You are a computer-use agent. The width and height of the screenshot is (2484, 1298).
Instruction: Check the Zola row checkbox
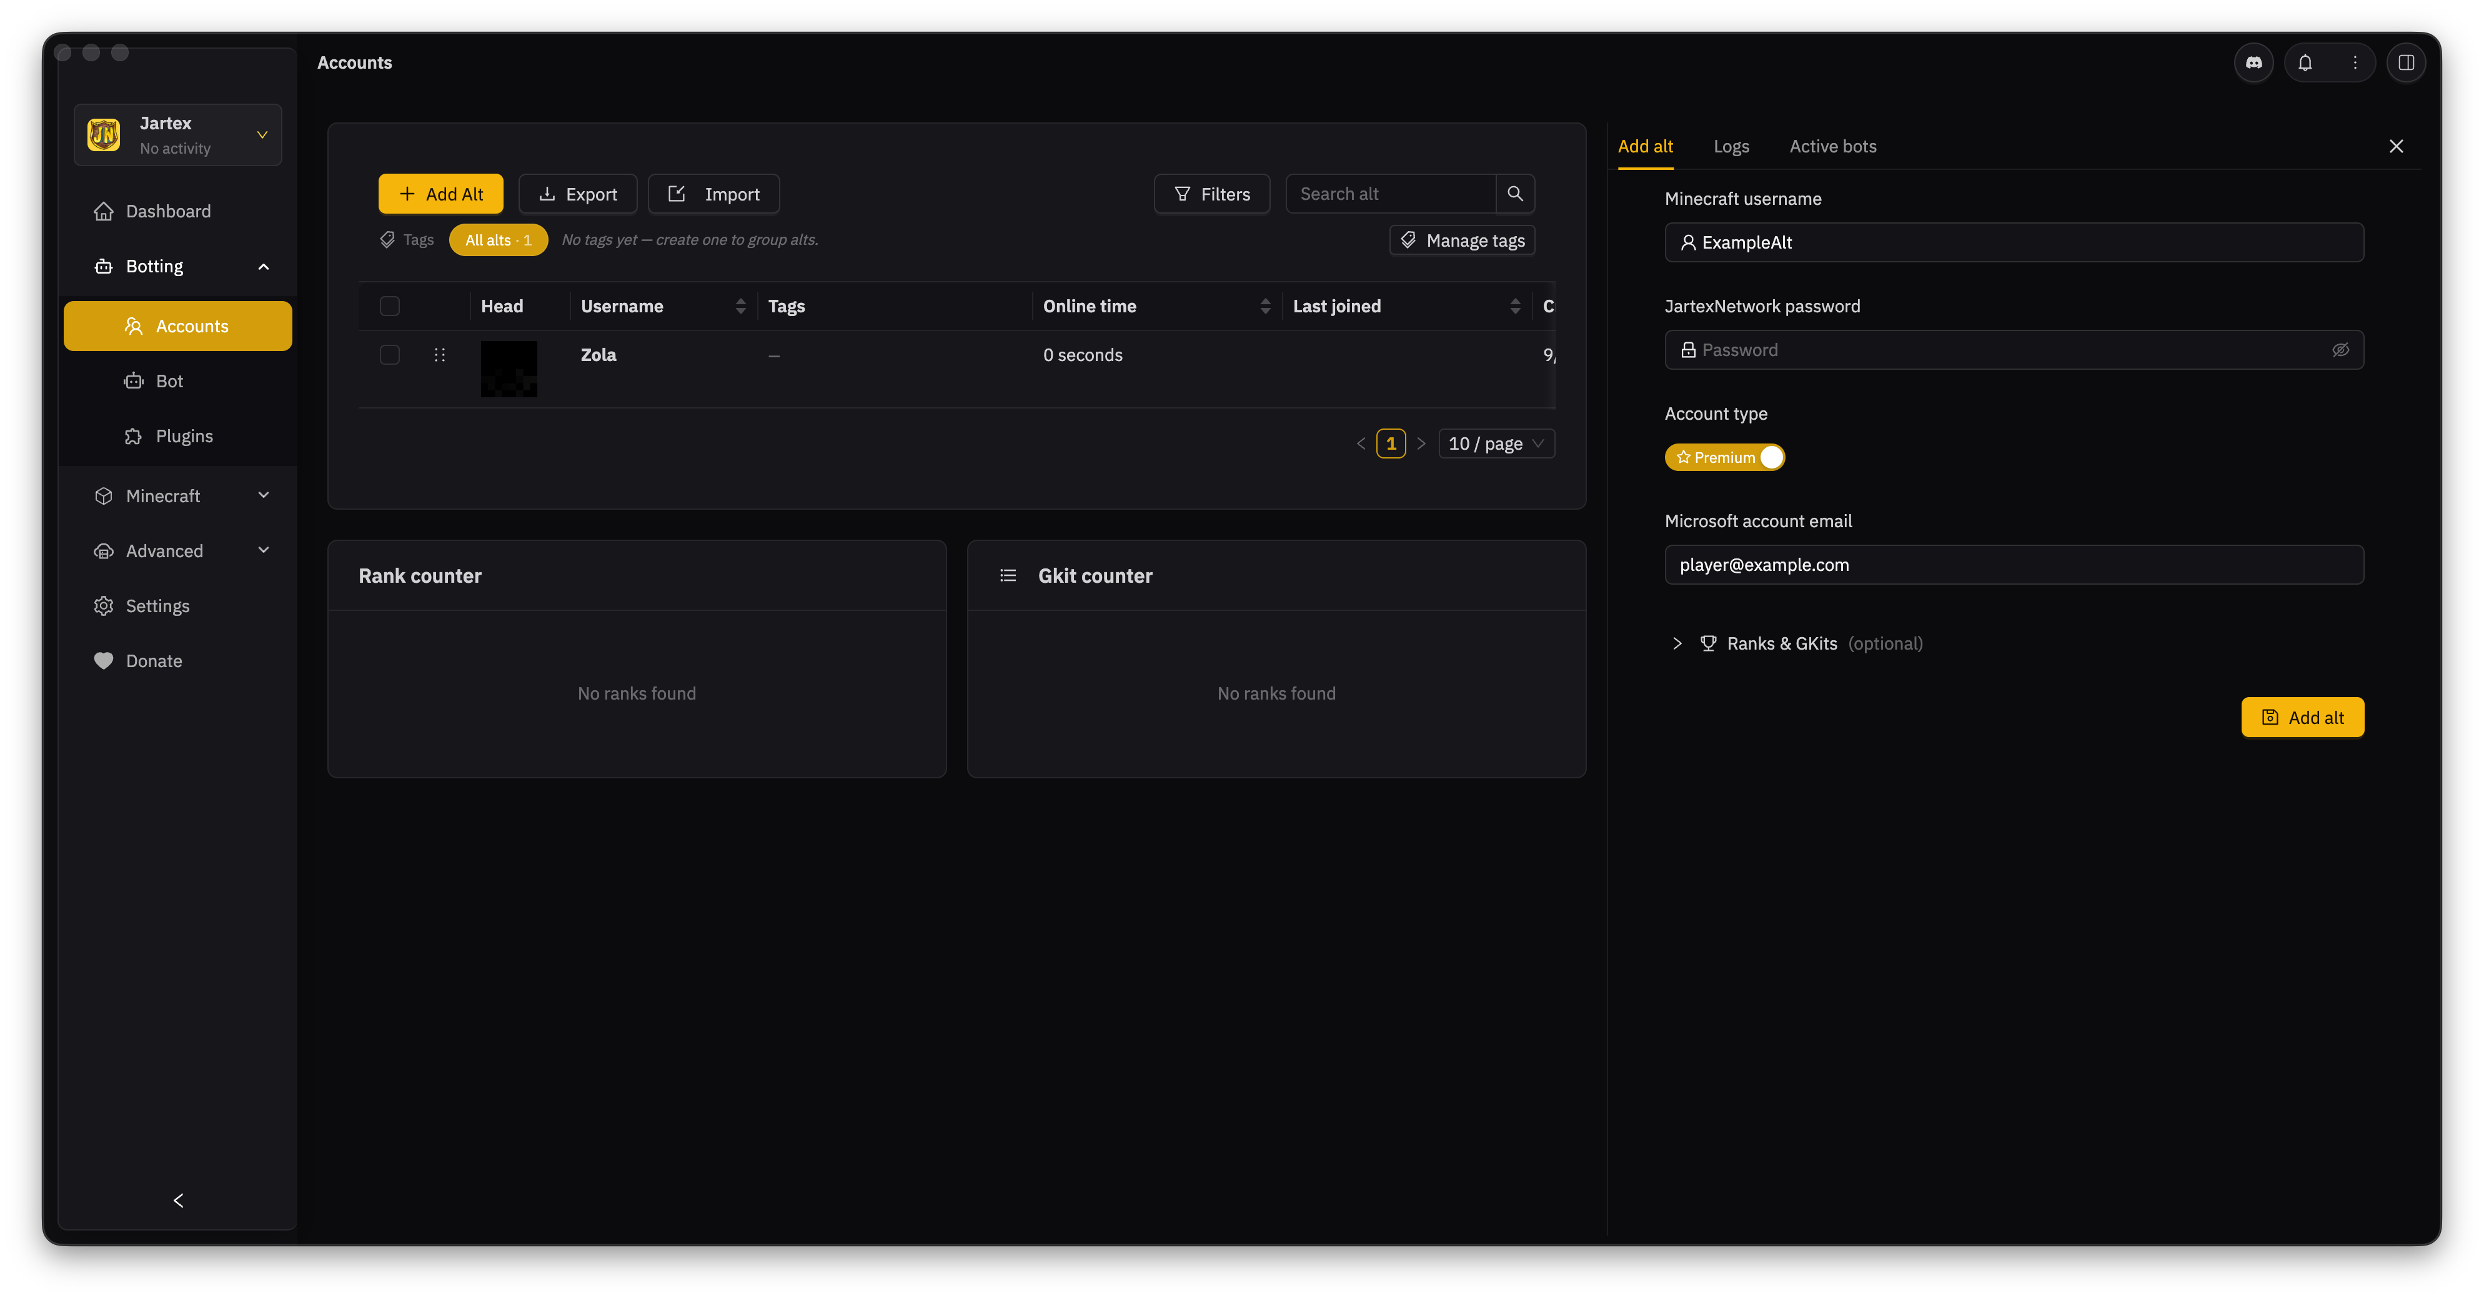tap(390, 355)
